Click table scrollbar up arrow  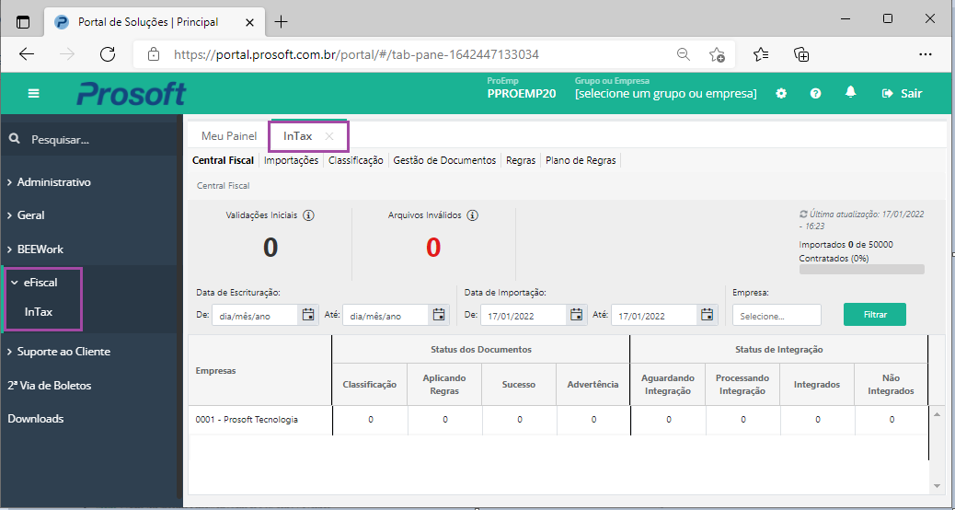click(938, 414)
